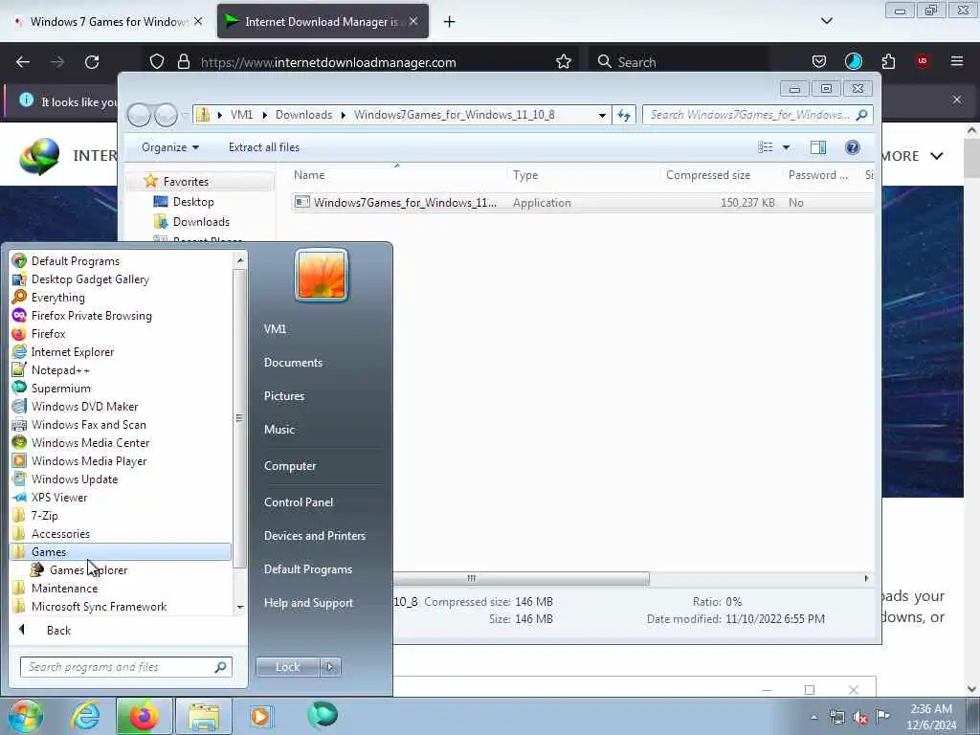Open Firefox's hamburger application menu

click(957, 61)
